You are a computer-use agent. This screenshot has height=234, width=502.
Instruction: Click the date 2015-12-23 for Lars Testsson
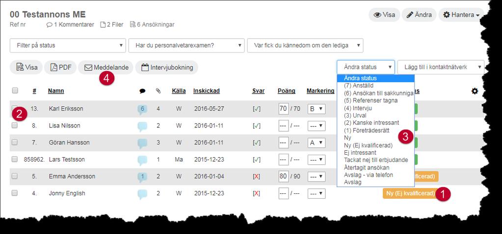(209, 160)
